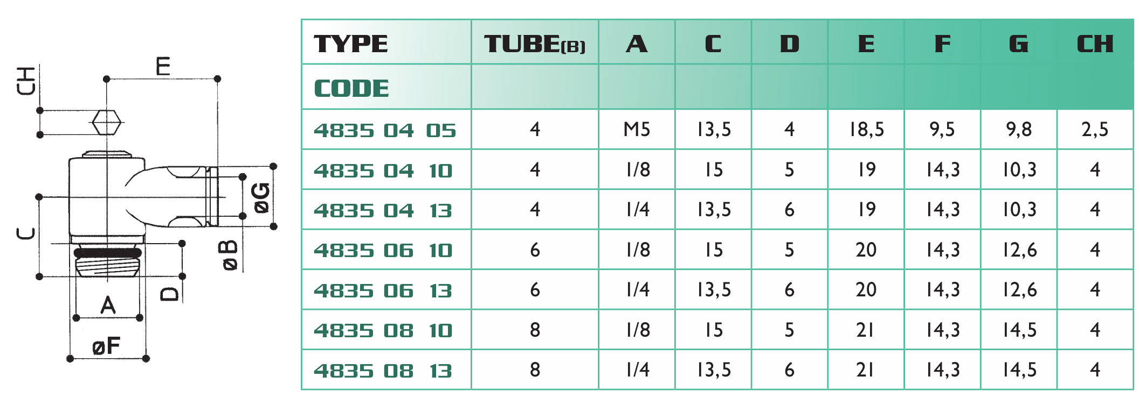Screen dimensions: 1146x405
Task: Click the M5 thread value cell
Action: (637, 130)
